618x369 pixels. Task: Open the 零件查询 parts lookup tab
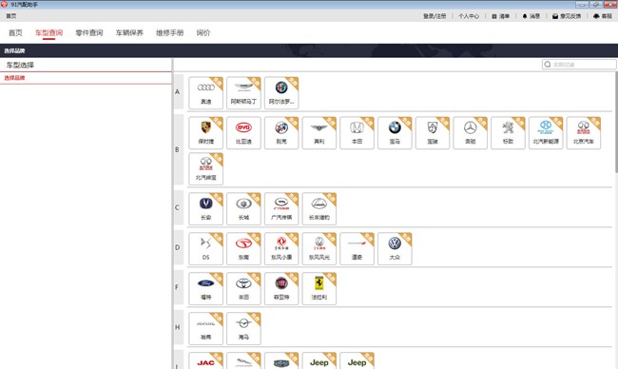[89, 32]
